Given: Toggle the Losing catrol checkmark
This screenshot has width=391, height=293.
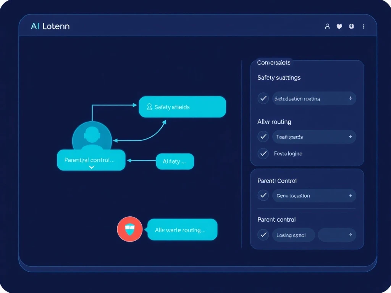Looking at the screenshot, I should pos(263,235).
